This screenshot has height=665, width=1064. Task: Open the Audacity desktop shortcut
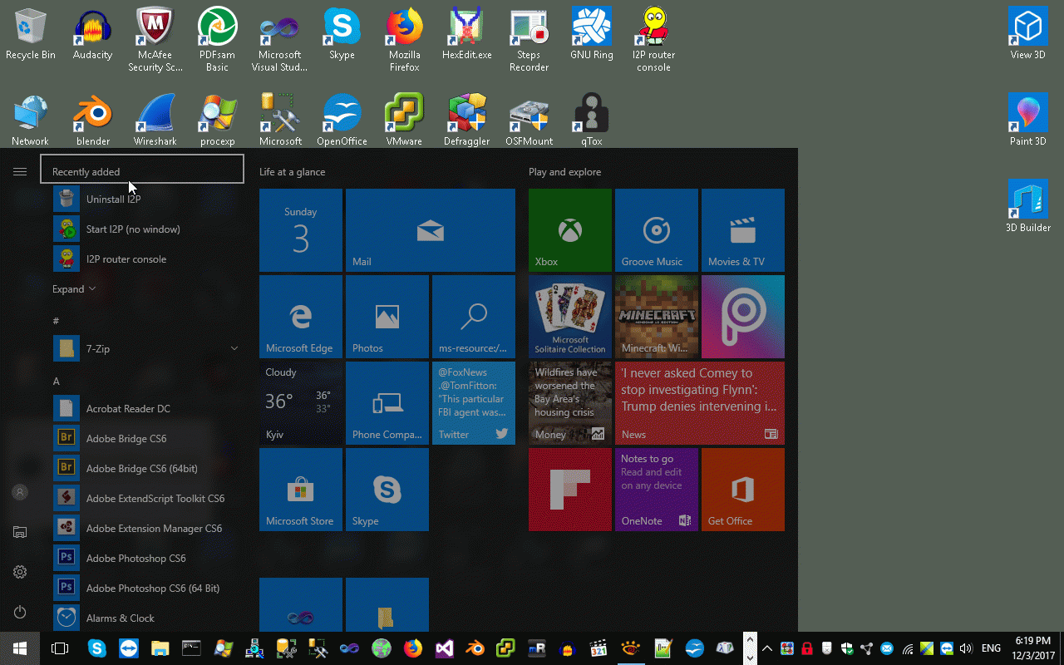coord(92,34)
